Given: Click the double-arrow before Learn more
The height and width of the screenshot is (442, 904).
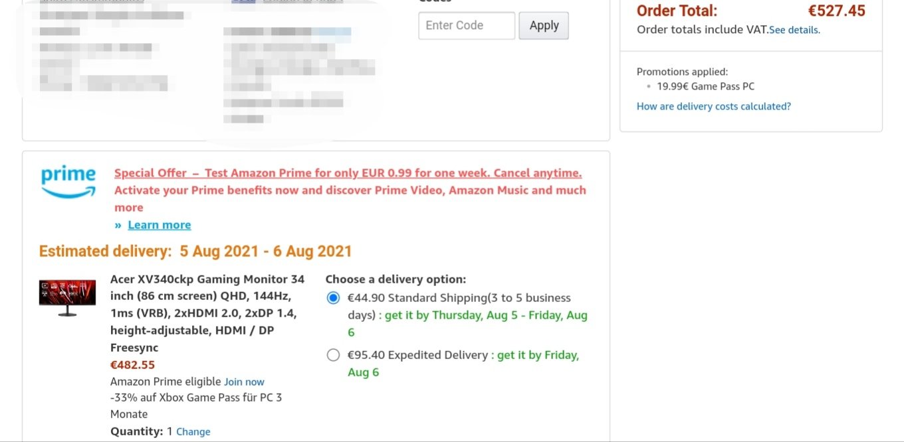Looking at the screenshot, I should point(118,225).
